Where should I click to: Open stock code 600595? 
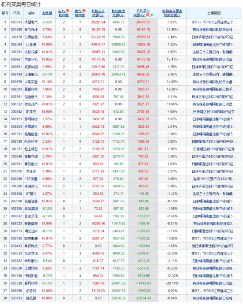pyautogui.click(x=16, y=82)
